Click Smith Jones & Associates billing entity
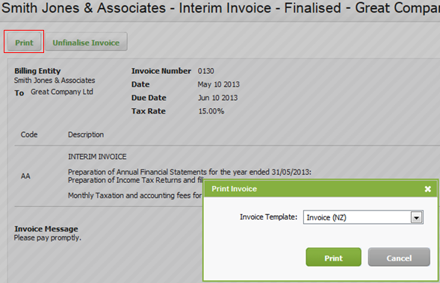The height and width of the screenshot is (283, 440). [x=55, y=81]
